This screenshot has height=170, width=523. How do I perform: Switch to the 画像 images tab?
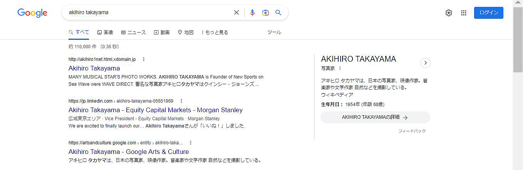[105, 33]
